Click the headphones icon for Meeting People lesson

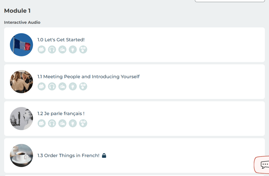(52, 86)
